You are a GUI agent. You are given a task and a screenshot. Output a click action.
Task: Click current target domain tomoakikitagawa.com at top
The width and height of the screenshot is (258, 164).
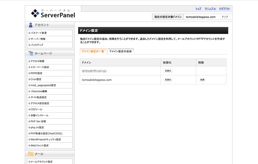[x=201, y=17]
